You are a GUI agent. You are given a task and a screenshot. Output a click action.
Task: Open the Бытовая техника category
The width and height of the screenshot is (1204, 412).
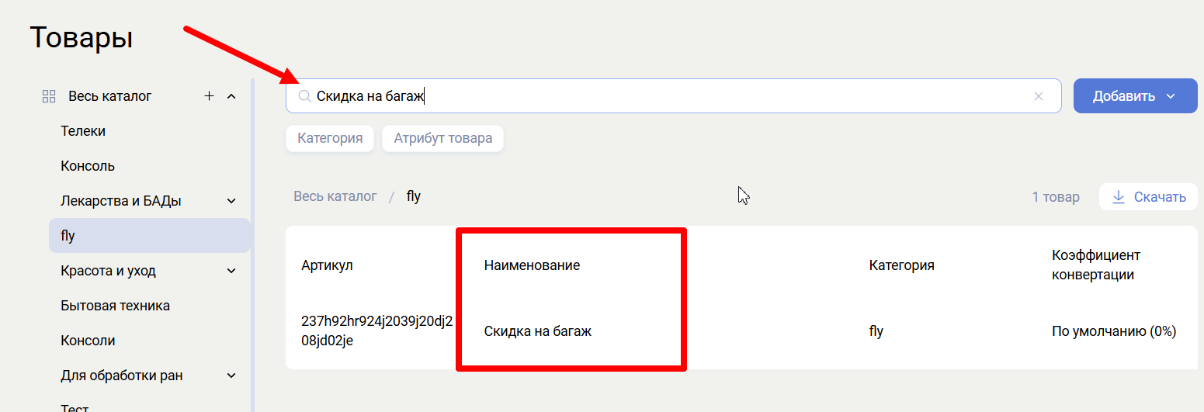[x=115, y=306]
